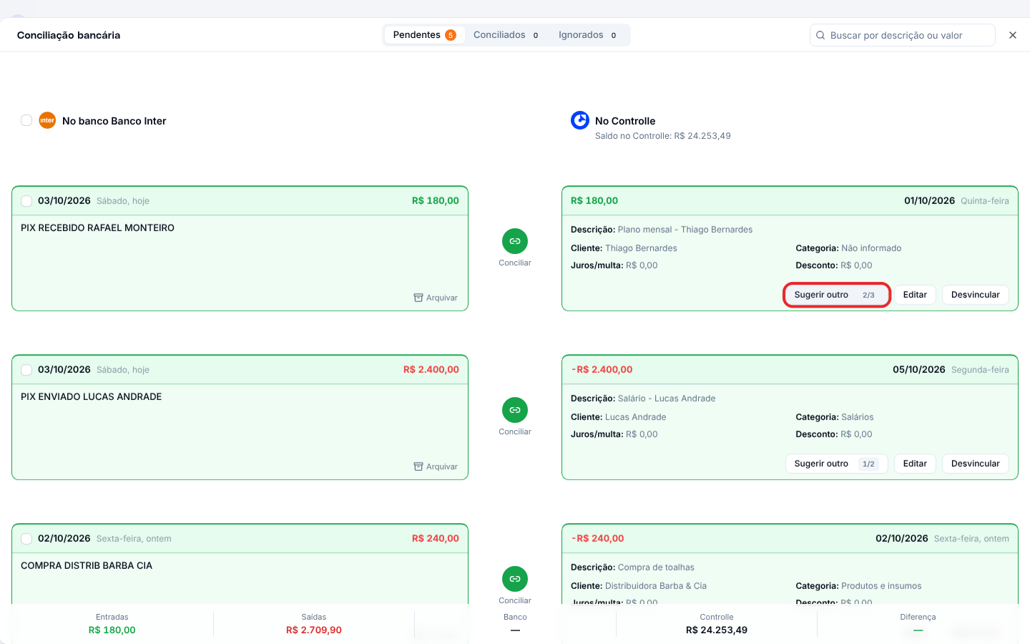
Task: Click the Salário - Lucas Andrade description
Action: (667, 399)
